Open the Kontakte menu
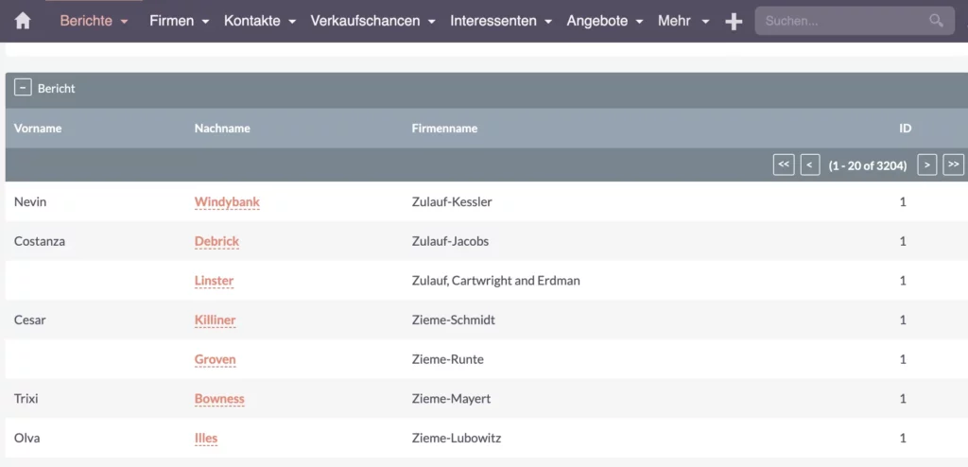This screenshot has height=467, width=968. [260, 21]
